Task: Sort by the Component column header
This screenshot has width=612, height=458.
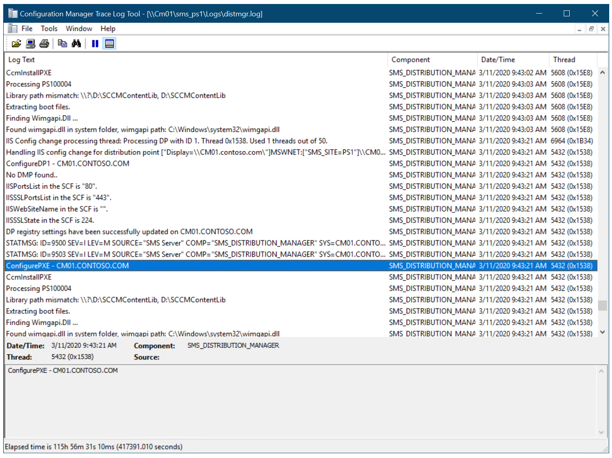Action: [411, 60]
